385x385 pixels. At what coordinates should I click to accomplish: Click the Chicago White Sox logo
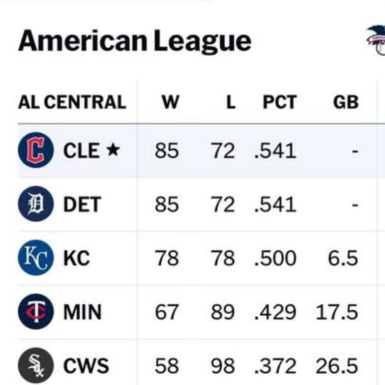(x=36, y=366)
